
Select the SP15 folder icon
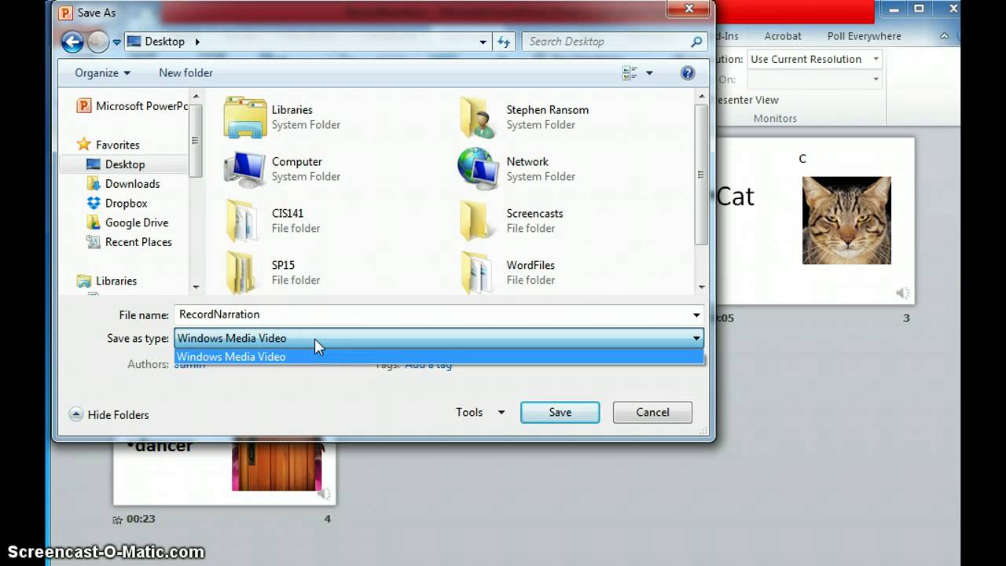point(241,272)
